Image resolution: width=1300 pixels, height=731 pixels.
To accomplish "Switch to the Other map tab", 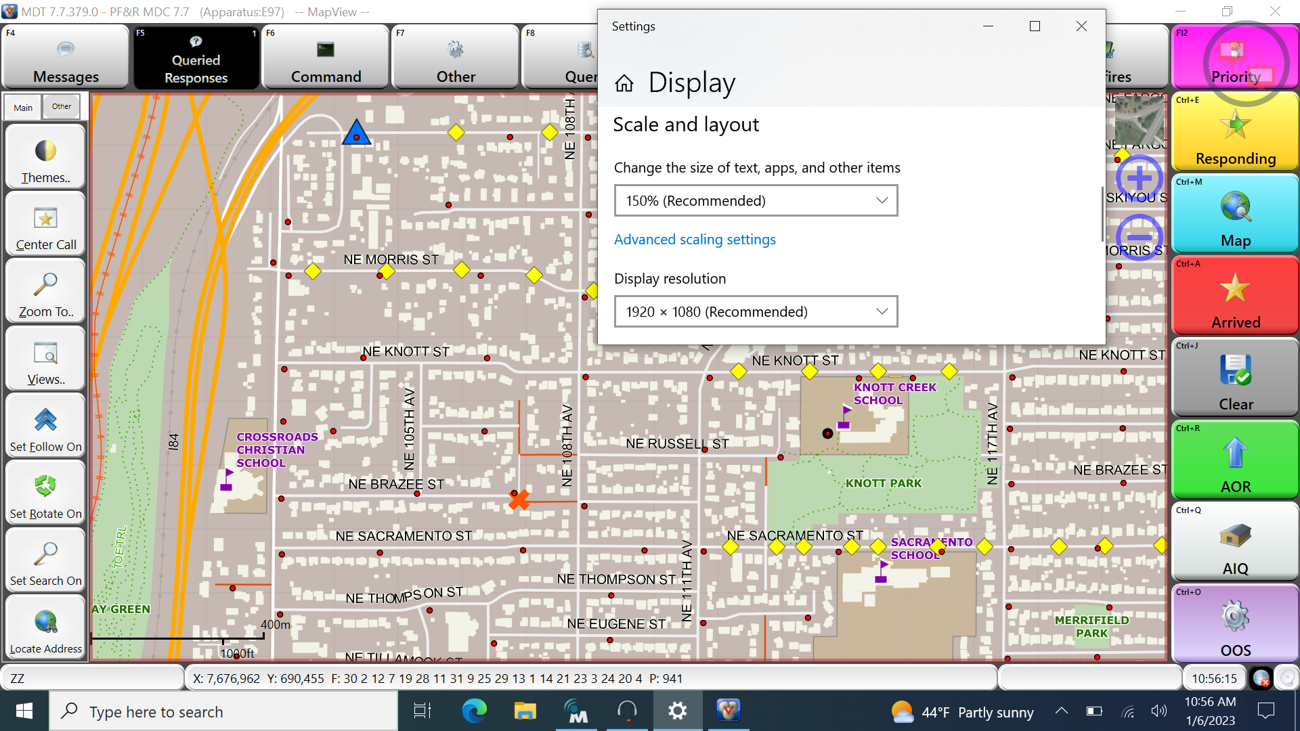I will pos(61,106).
